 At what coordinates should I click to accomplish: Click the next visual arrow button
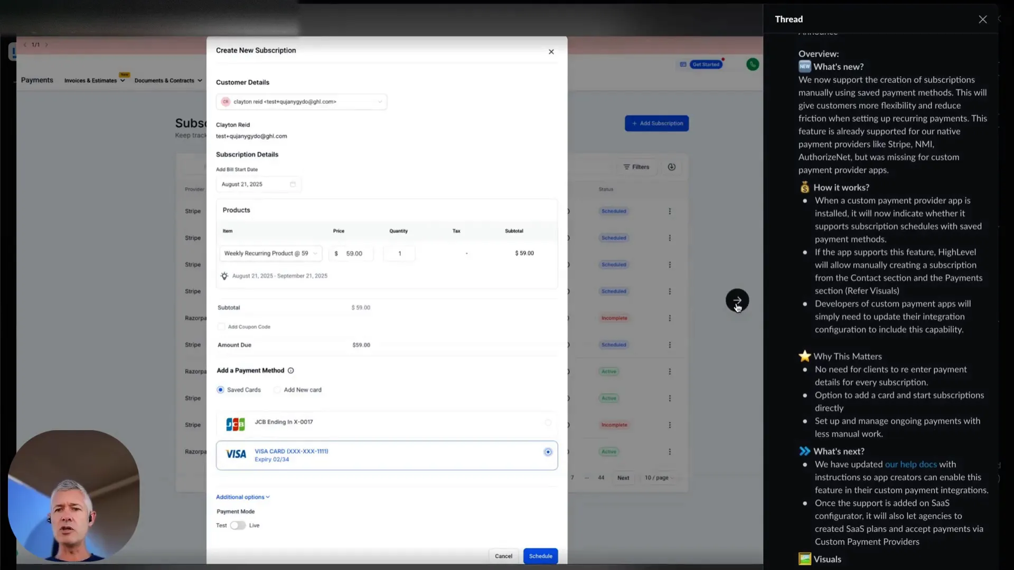coord(737,300)
